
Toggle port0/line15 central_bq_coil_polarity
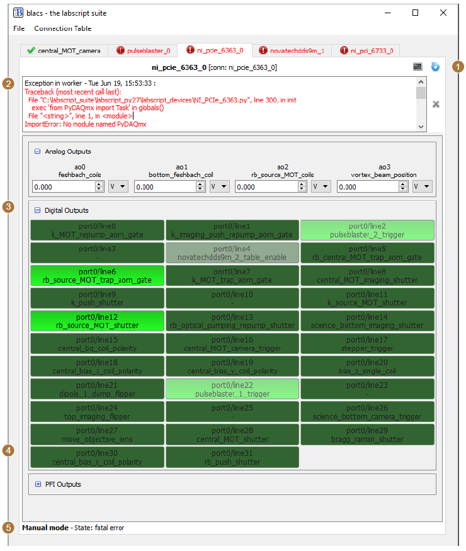98,344
